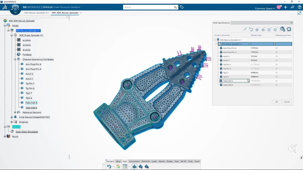Open the Undo dropdown arrow
Screen dimensions: 303x170
(113, 167)
